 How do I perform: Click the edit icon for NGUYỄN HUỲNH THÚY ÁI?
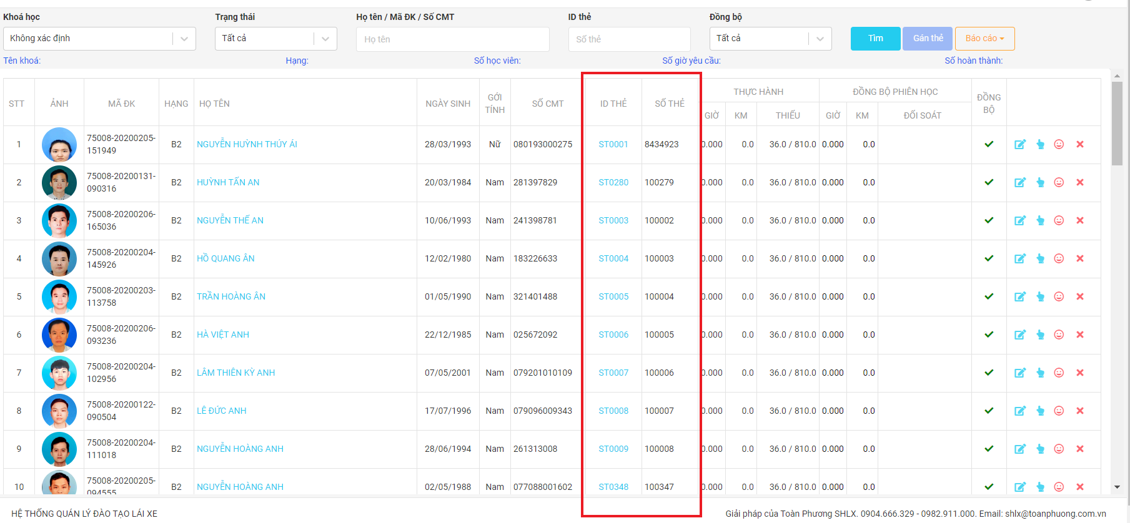coord(1020,144)
